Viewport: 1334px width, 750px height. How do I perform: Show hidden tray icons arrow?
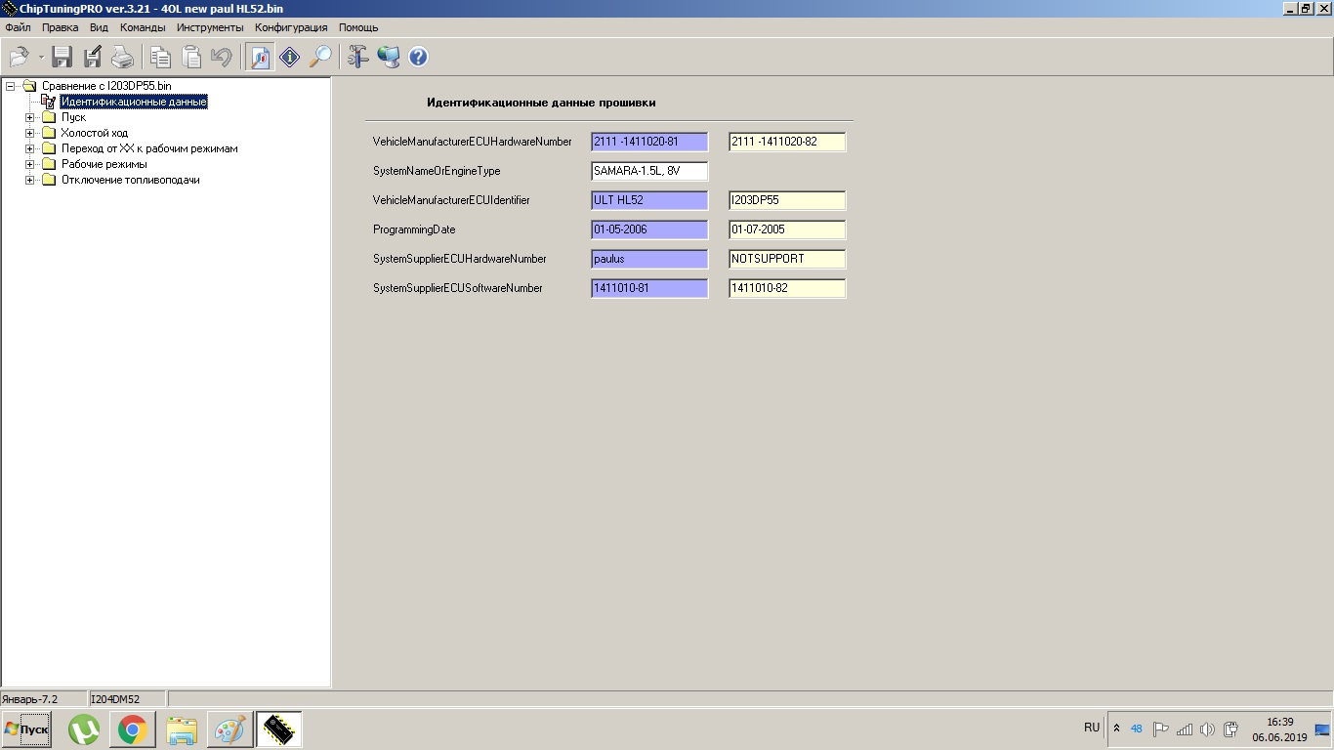(x=1117, y=729)
